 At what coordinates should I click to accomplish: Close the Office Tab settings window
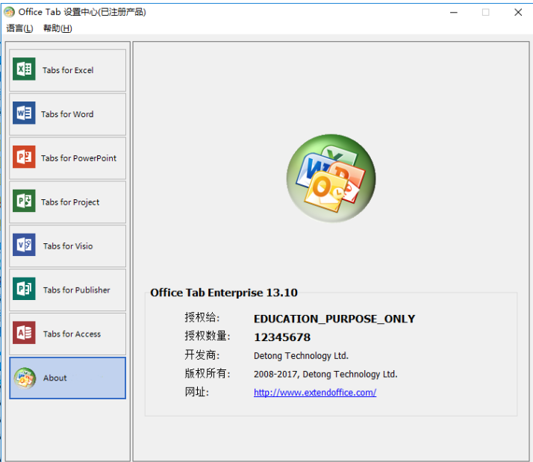(518, 13)
